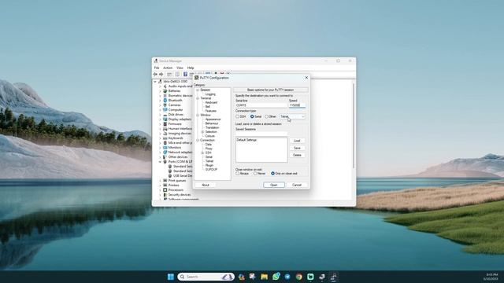Click the Save session button in PuTTY
The height and width of the screenshot is (283, 504).
[x=297, y=148]
